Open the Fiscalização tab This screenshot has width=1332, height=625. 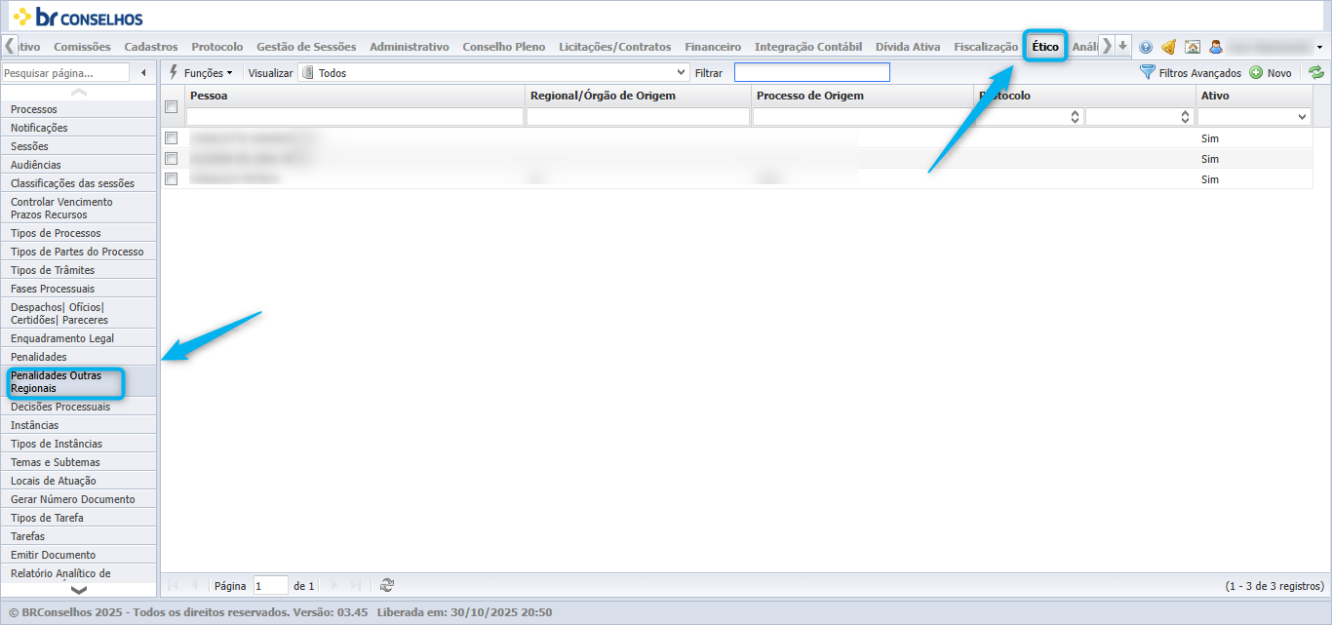986,46
